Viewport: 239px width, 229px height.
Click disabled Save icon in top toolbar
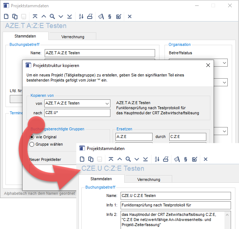tap(24, 16)
